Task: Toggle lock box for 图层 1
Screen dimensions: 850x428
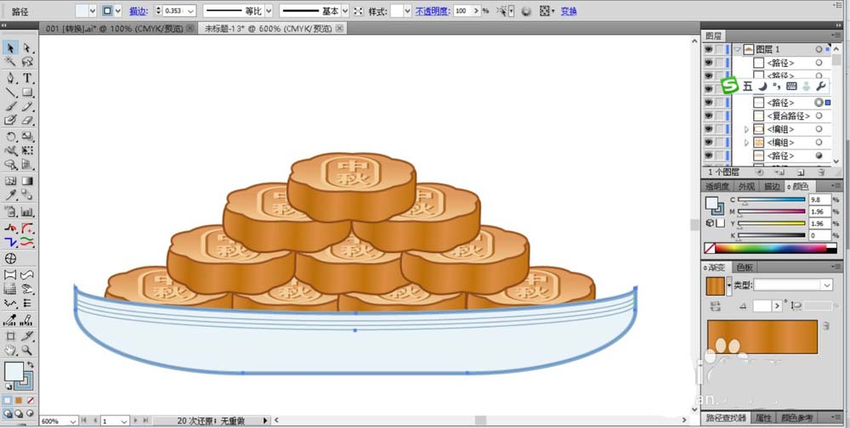Action: [x=719, y=49]
